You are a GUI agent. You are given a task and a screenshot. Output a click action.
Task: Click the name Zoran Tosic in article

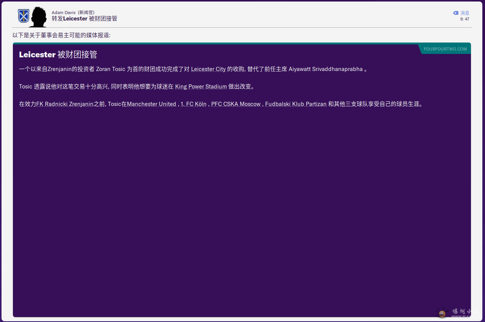point(111,69)
